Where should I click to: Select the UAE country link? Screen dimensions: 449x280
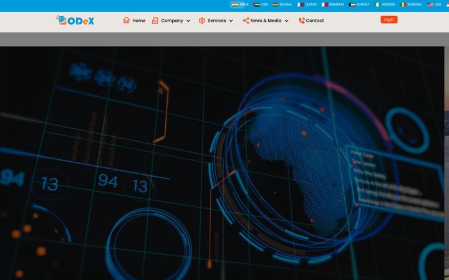coord(264,4)
